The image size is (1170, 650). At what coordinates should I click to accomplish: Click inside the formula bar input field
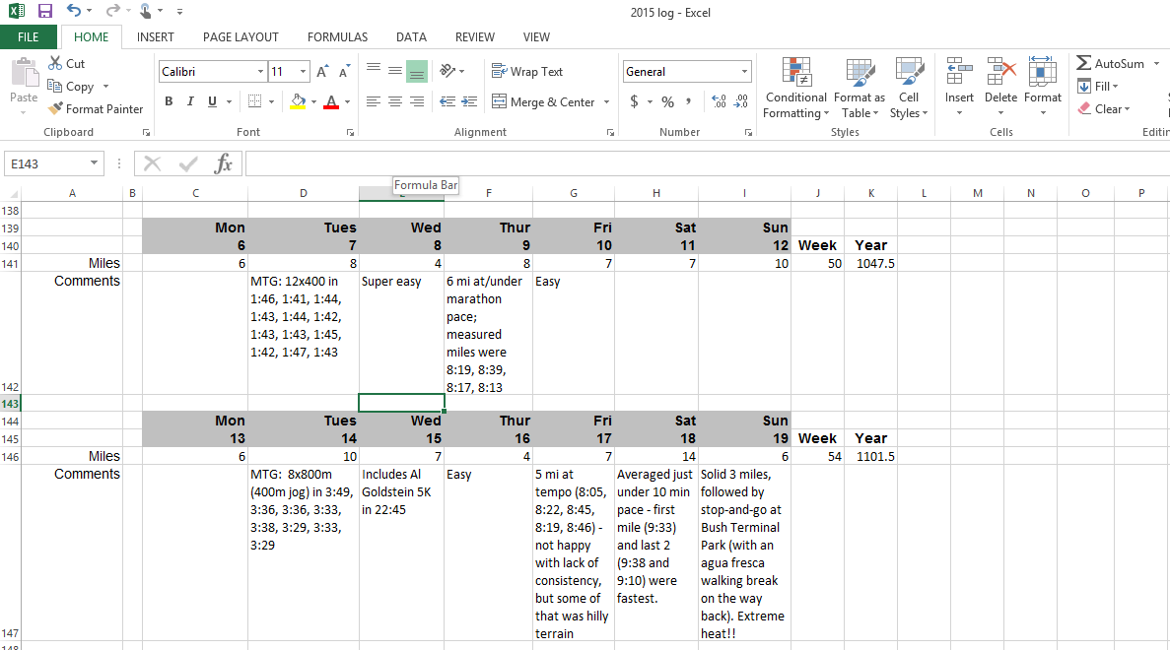690,163
